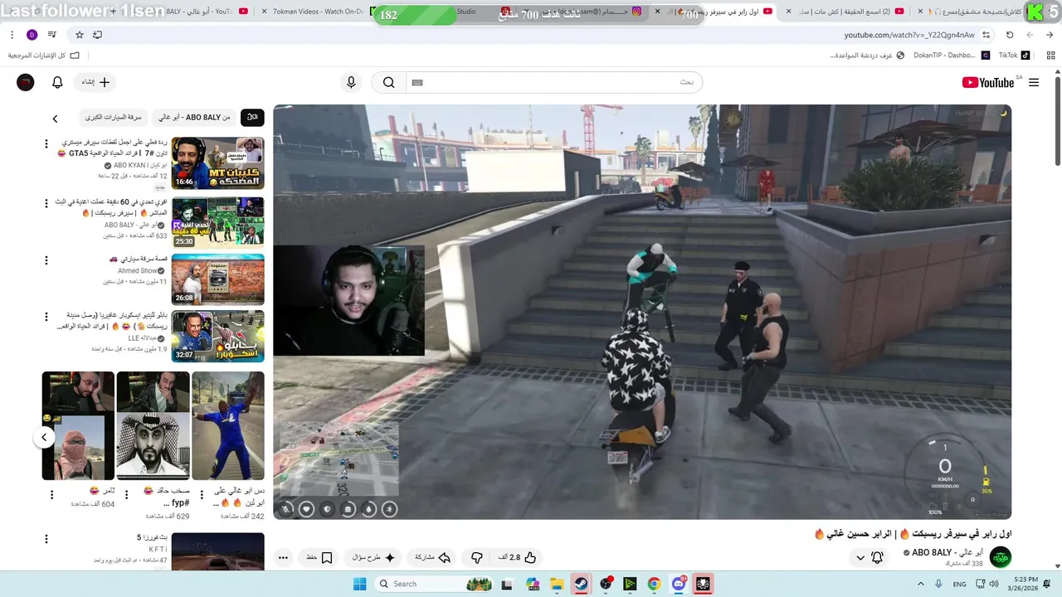Click the Create (إنشاء) button
Viewport: 1062px width, 597px height.
click(x=95, y=82)
